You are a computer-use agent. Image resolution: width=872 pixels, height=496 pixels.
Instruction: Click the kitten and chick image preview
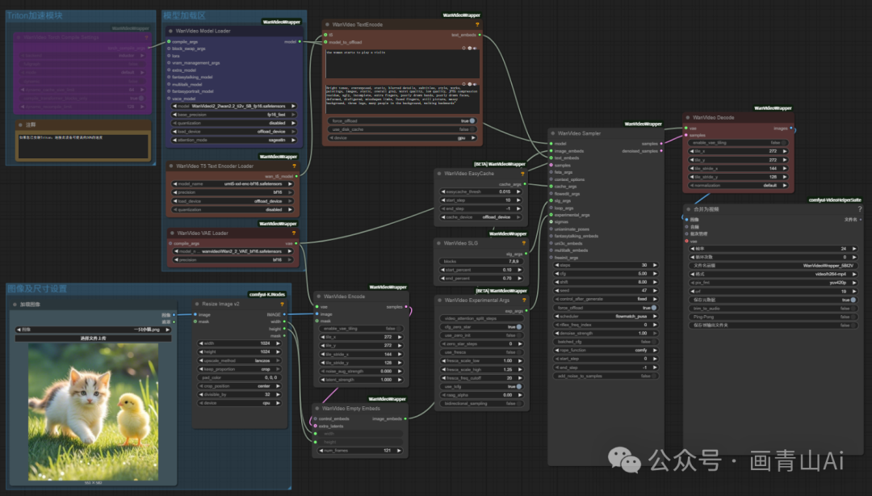tap(93, 411)
